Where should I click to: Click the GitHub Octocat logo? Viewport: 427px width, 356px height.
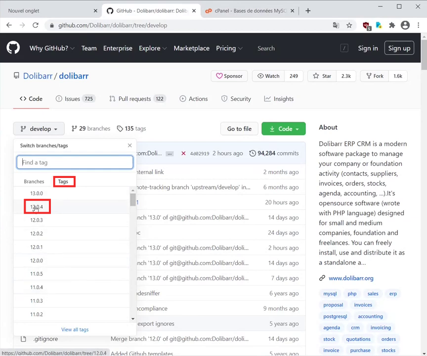pyautogui.click(x=13, y=48)
